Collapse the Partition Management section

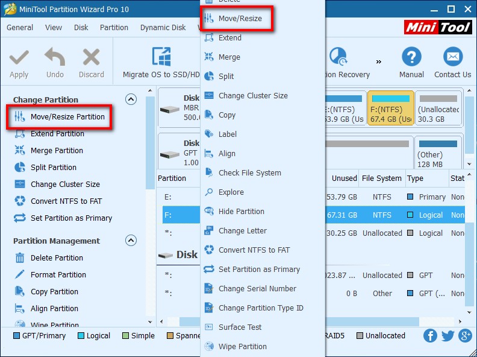(131, 241)
